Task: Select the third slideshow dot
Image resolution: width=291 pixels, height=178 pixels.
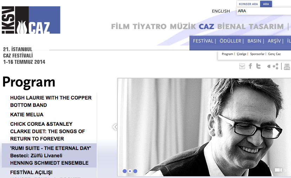Action: click(x=135, y=171)
